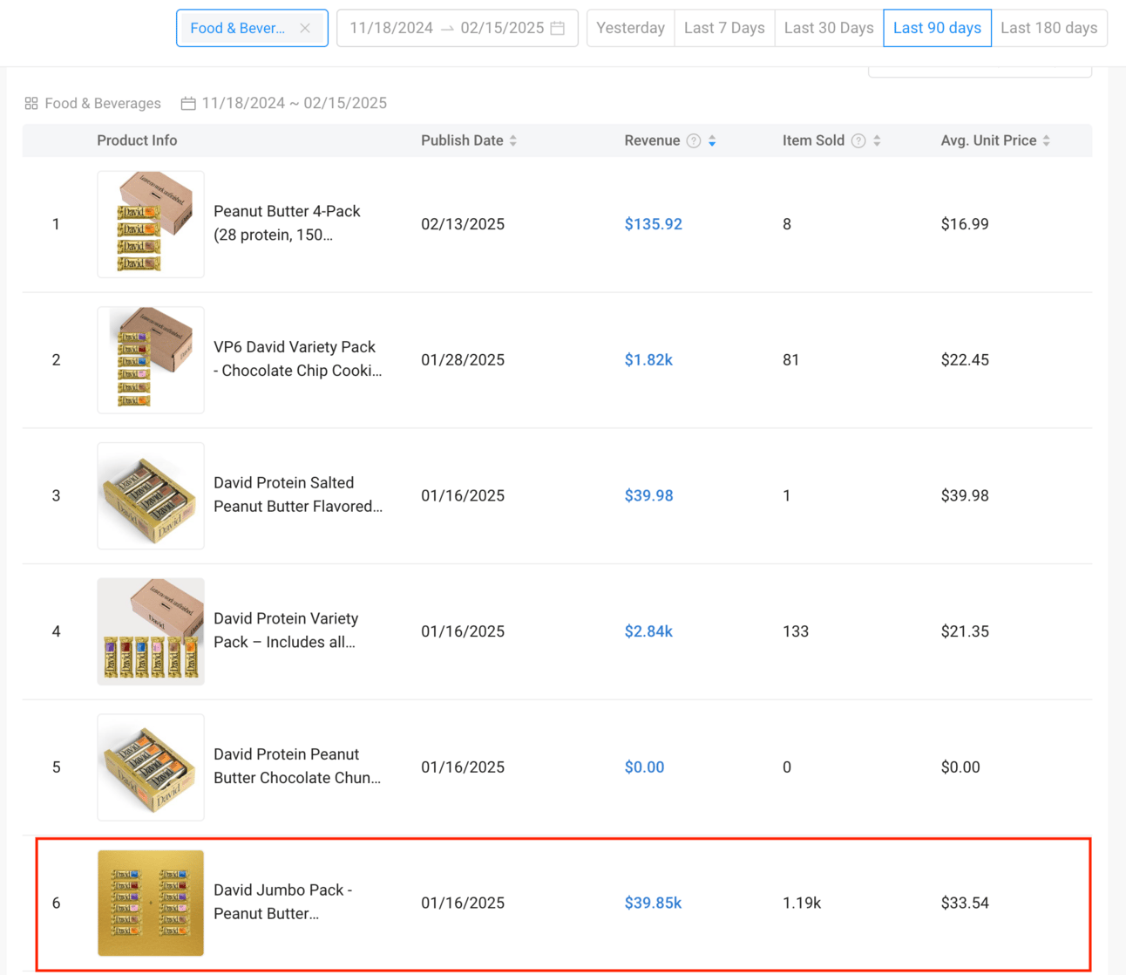Remove the Food & Beverages filter tag
Screen dimensions: 1126x975
pos(305,28)
